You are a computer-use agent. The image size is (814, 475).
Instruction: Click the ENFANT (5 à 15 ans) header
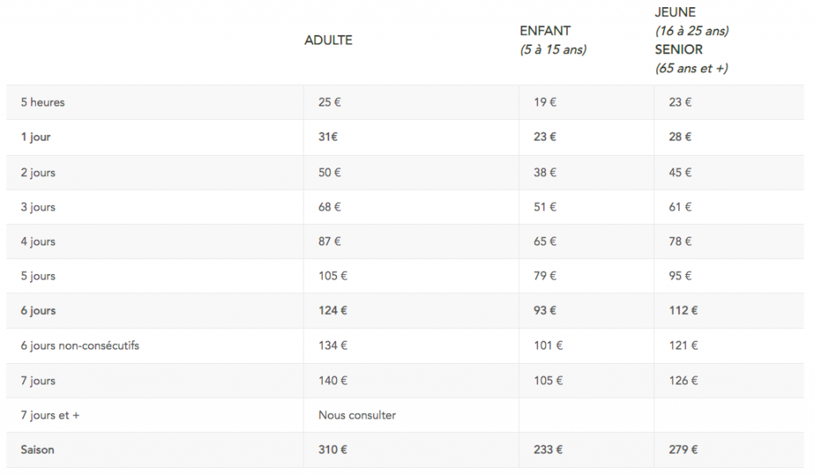coord(553,41)
